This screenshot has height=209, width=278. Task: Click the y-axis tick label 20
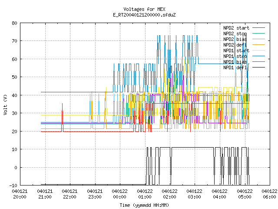click(x=14, y=131)
